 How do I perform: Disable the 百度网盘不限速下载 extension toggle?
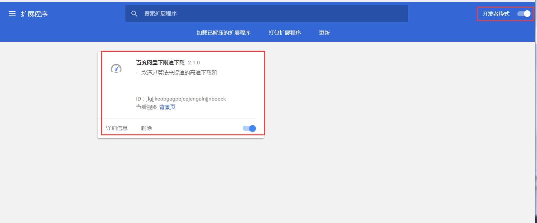pos(249,128)
